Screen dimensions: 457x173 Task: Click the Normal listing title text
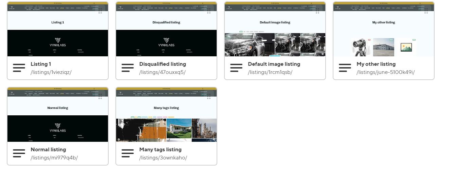pyautogui.click(x=48, y=150)
